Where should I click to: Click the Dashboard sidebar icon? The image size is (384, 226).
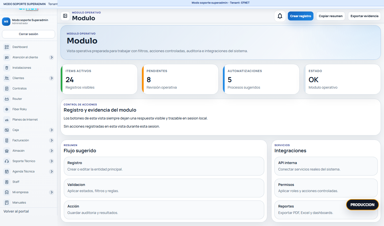[7, 47]
